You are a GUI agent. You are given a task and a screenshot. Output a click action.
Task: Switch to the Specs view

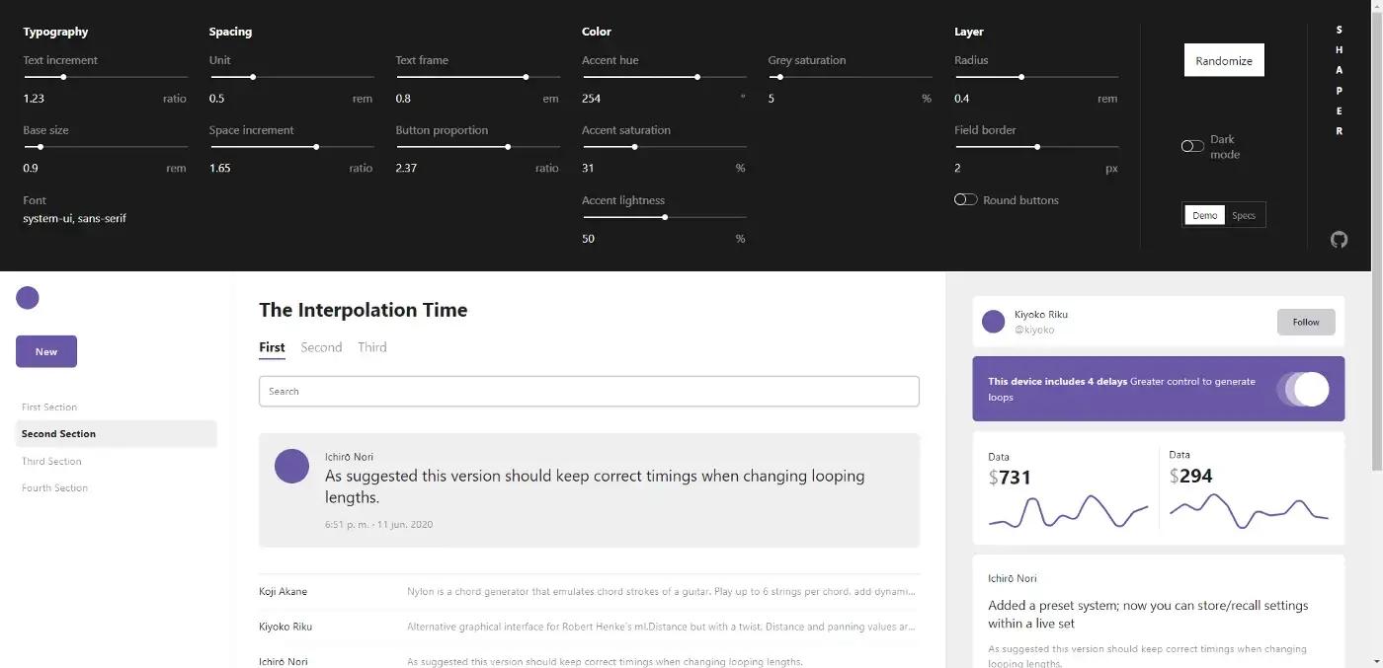point(1244,215)
